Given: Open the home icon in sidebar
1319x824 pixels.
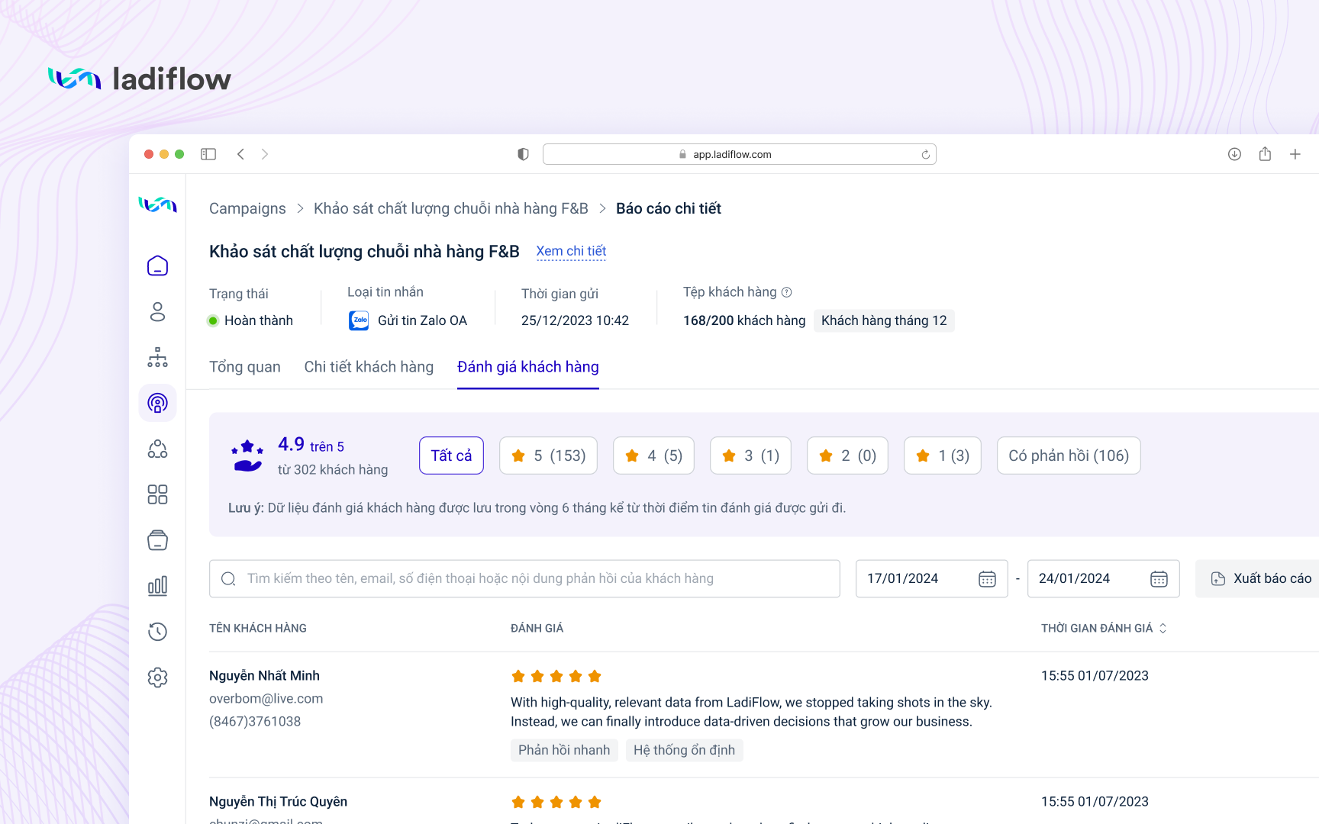Looking at the screenshot, I should click(157, 266).
